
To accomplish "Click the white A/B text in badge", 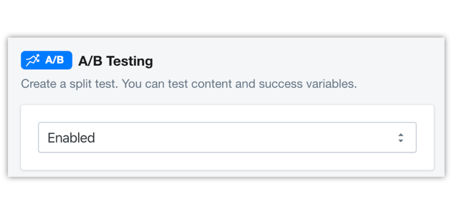I will tap(54, 60).
